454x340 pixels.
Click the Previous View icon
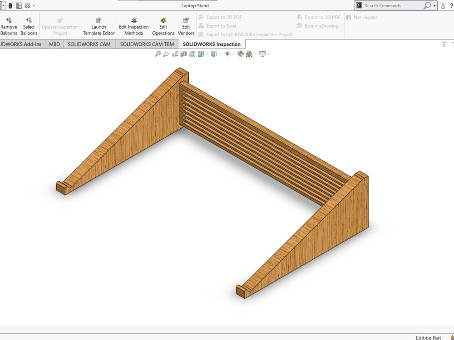coord(175,53)
